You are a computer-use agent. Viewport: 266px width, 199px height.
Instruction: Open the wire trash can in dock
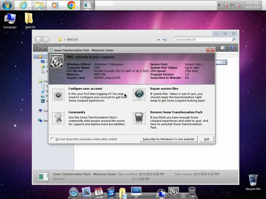point(192,192)
